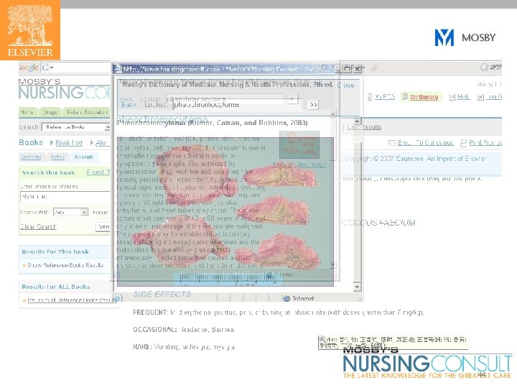This screenshot has height=388, width=517.
Task: Click the page icon in the popup title bar
Action: tap(117, 69)
